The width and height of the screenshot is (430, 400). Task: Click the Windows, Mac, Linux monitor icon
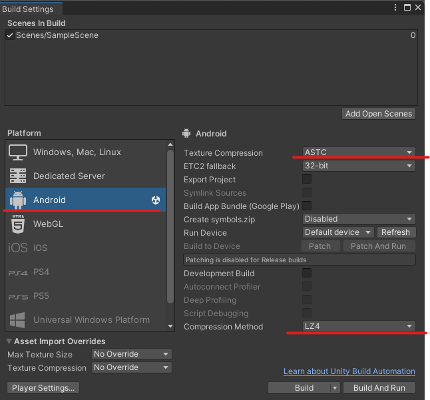click(x=18, y=152)
